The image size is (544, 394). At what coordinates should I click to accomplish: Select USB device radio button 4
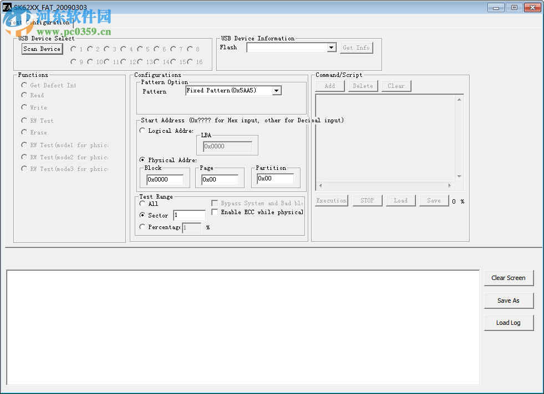[x=123, y=49]
